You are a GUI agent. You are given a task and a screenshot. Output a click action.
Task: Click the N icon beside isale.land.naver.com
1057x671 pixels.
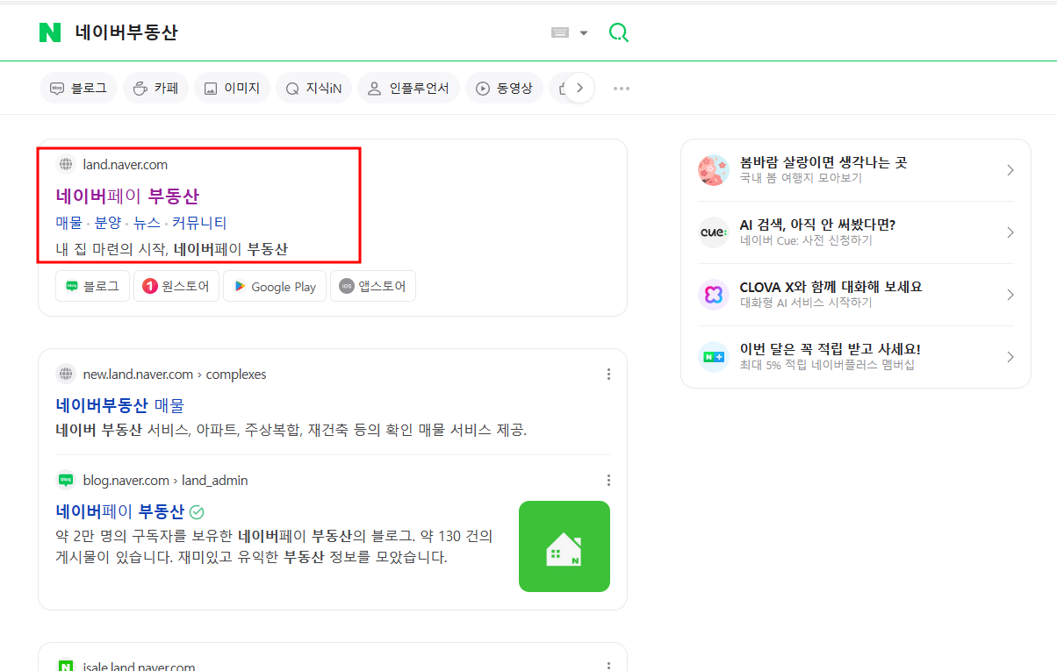[x=66, y=666]
